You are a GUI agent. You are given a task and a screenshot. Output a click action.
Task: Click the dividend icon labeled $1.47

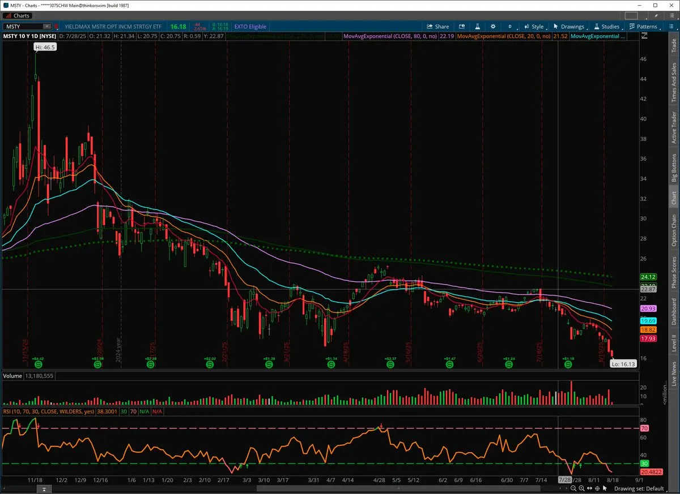click(x=449, y=365)
